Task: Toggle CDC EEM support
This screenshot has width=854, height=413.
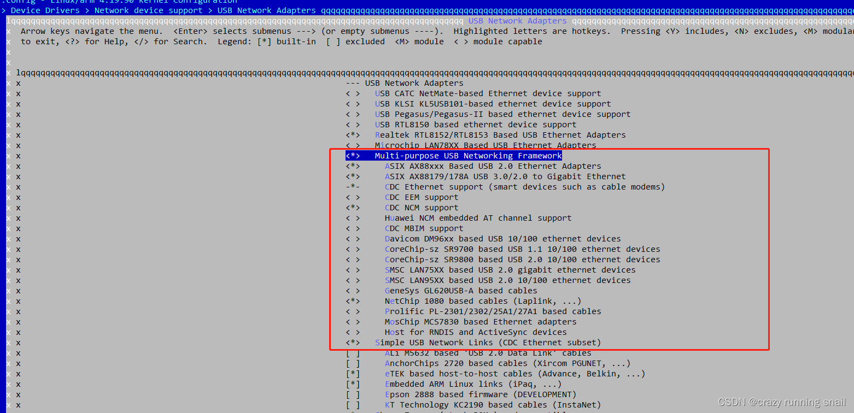Action: (x=402, y=197)
